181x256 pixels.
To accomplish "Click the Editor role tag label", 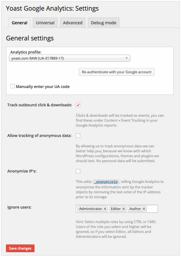I will tap(116, 209).
